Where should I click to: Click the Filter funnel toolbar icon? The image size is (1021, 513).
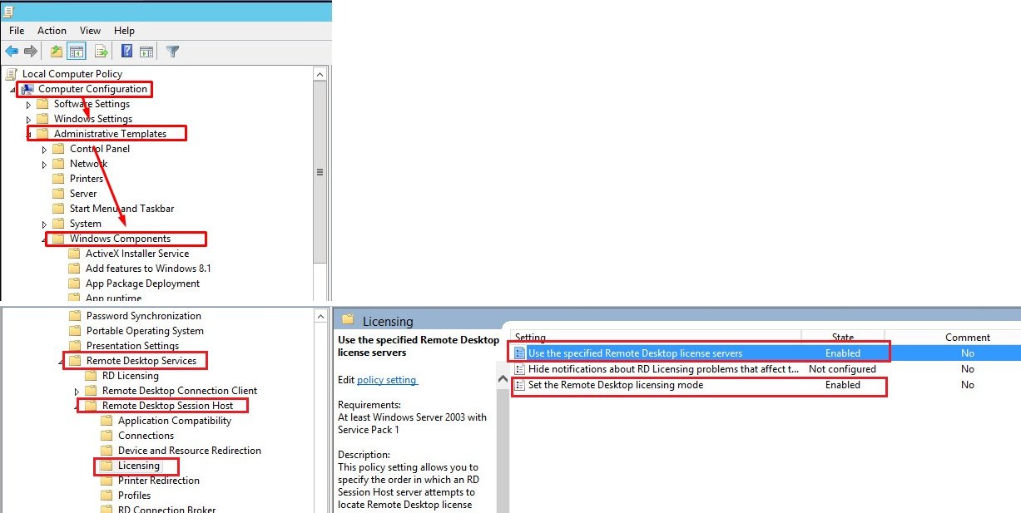[172, 52]
